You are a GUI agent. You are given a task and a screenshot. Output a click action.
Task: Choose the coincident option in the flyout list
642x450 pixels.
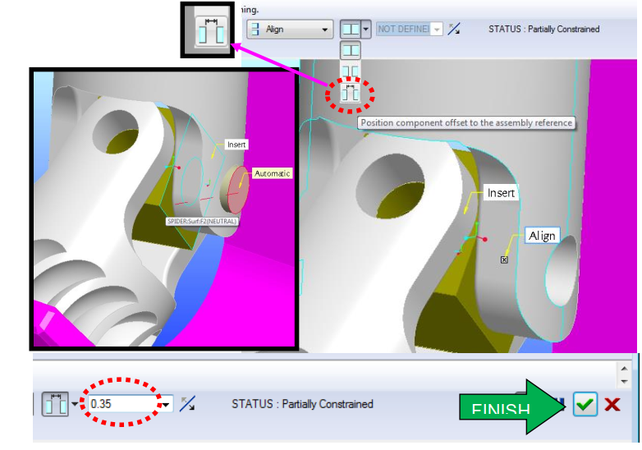pos(351,51)
